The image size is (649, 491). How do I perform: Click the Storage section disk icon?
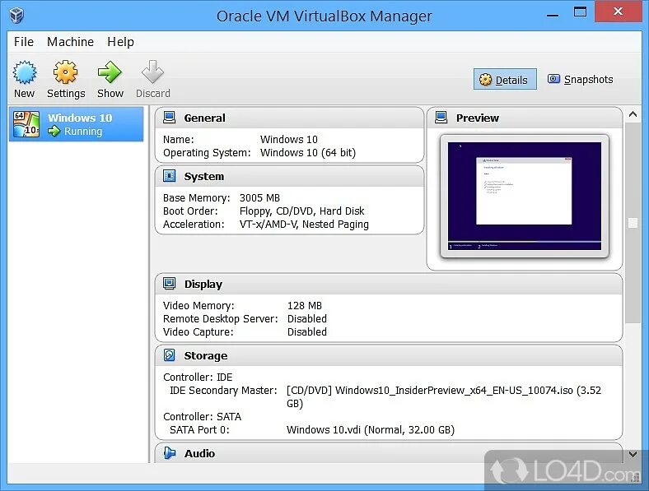click(170, 355)
